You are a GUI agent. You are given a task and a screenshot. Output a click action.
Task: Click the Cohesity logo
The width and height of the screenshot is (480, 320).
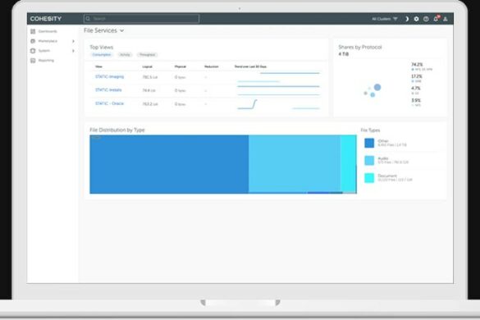pos(46,19)
